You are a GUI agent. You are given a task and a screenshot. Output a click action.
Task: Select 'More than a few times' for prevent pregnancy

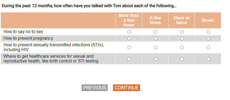[x=129, y=38]
